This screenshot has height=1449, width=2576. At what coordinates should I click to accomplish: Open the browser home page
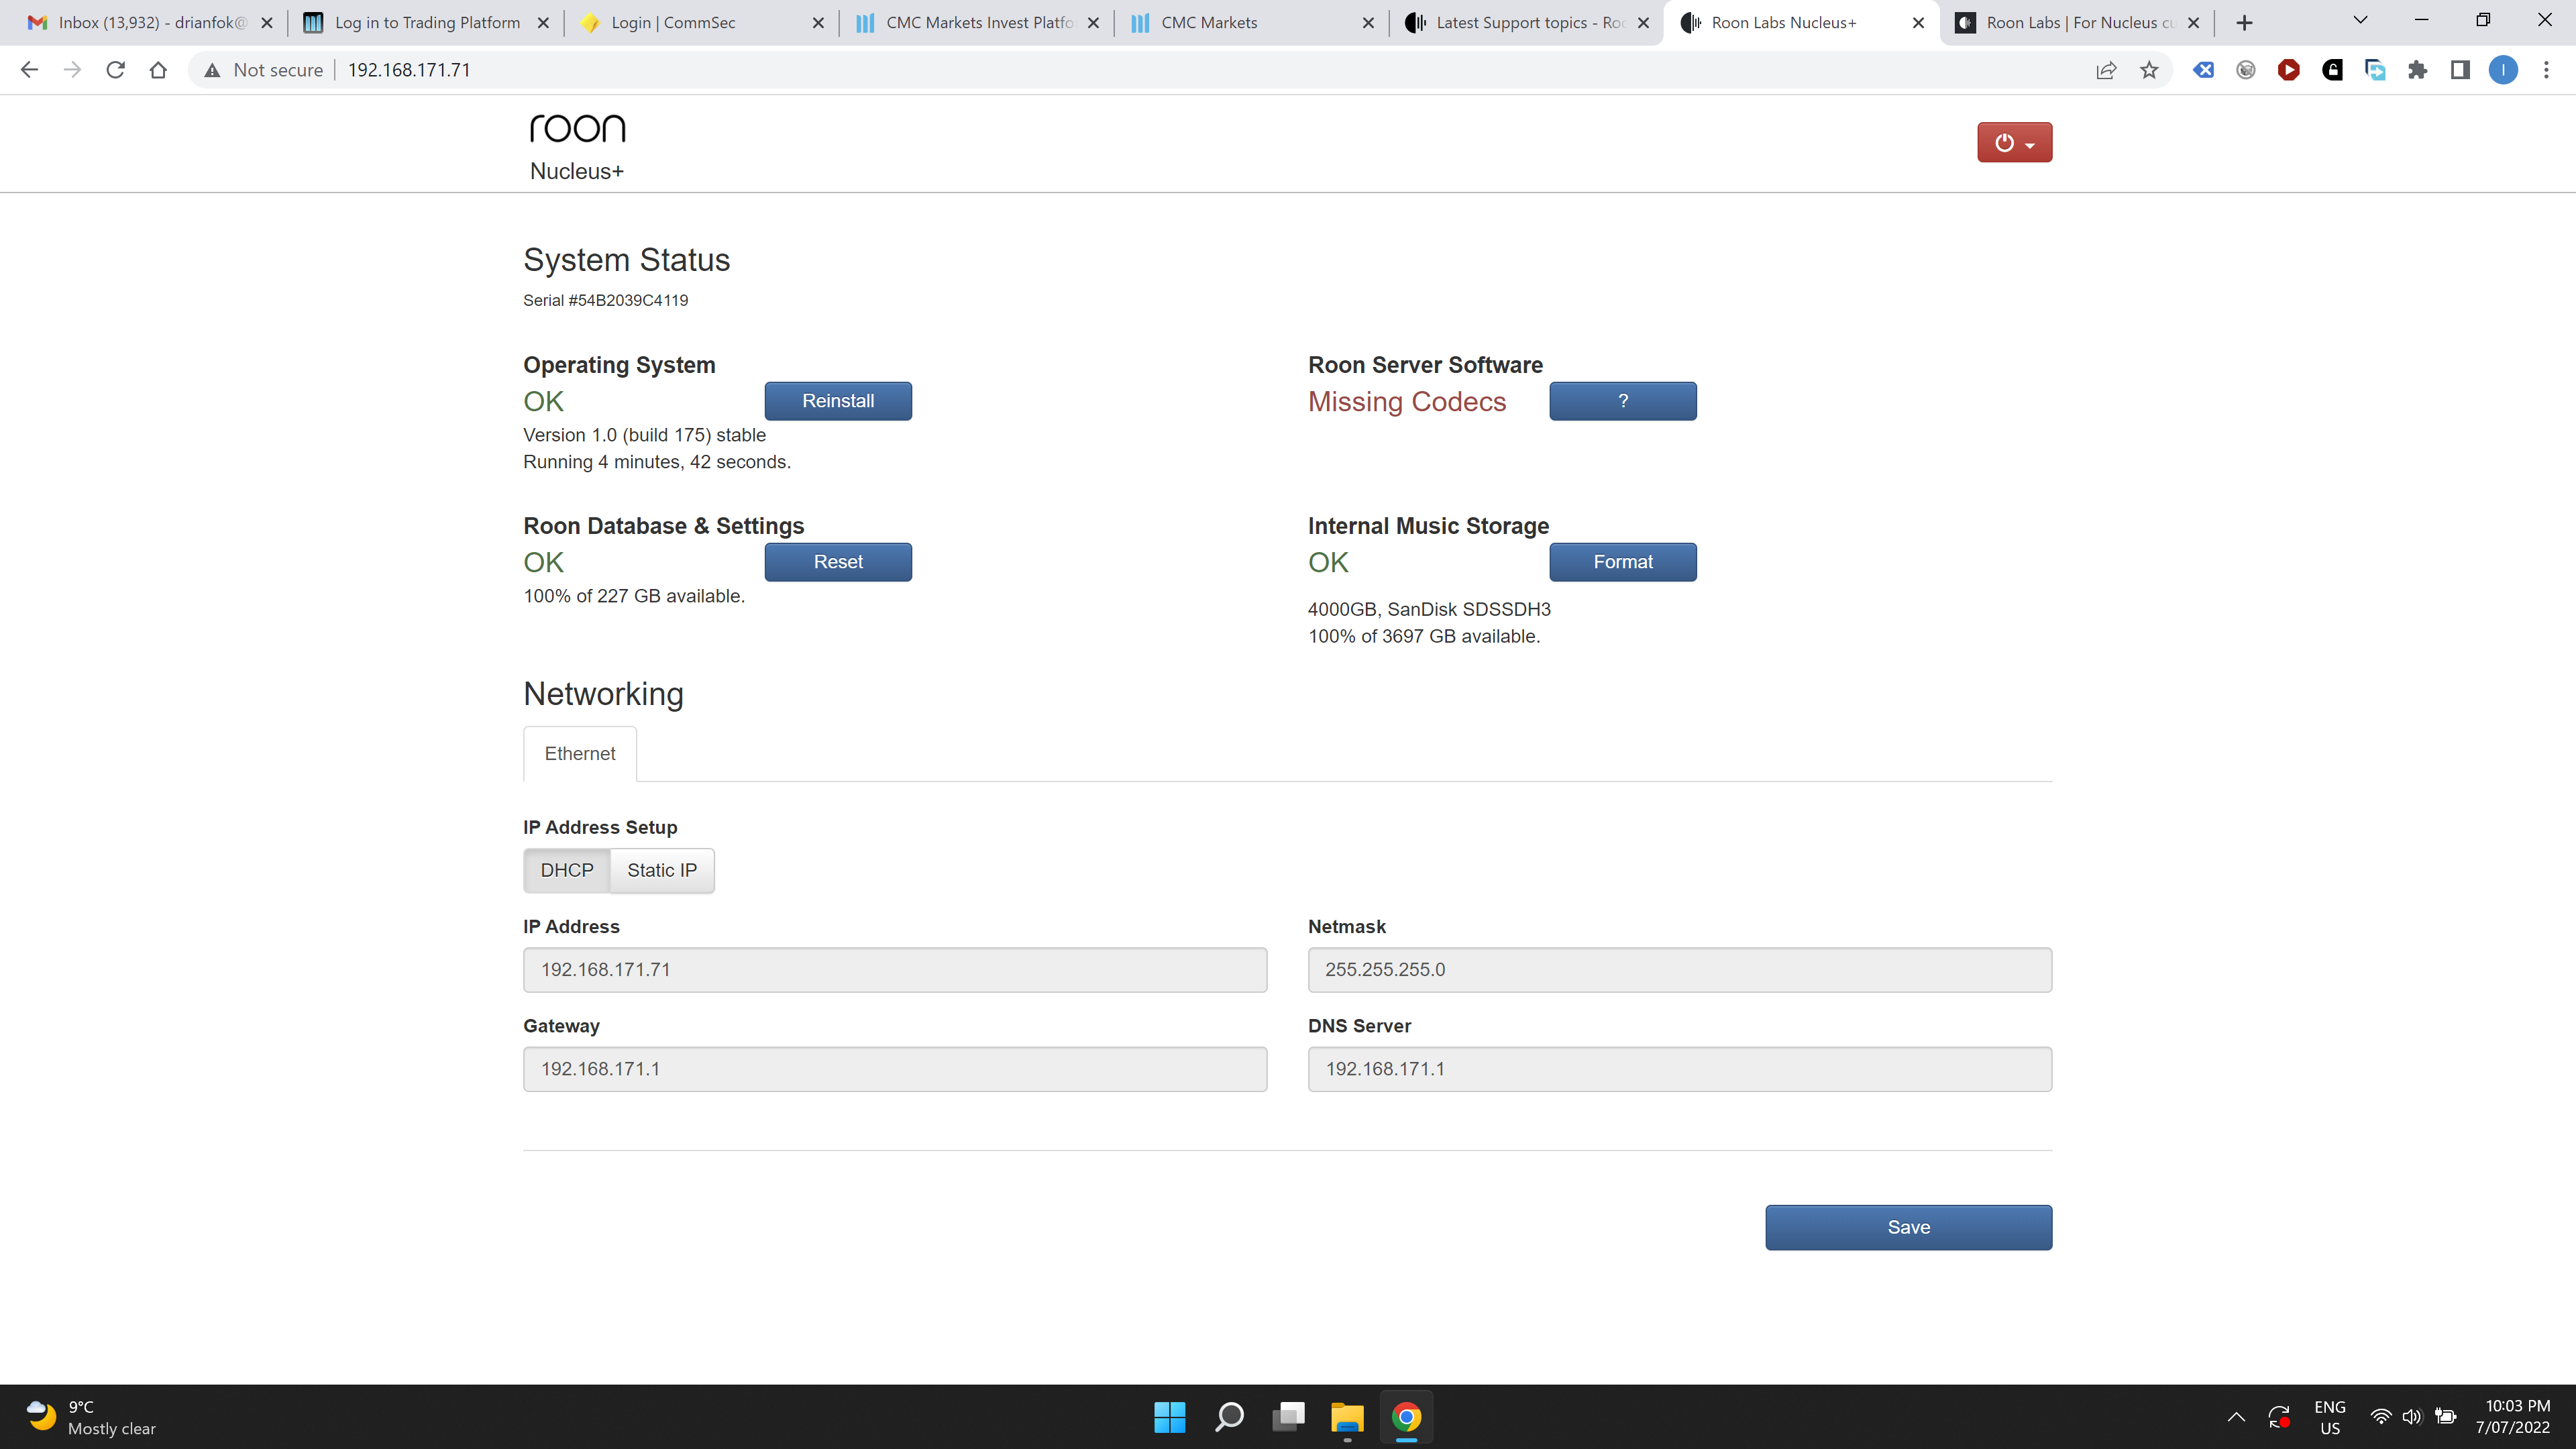[x=158, y=70]
